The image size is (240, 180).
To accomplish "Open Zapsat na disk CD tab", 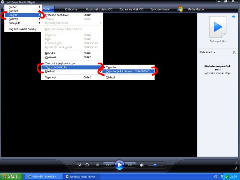I will point(131,9).
